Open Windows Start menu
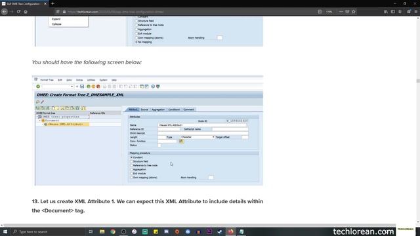 [x=5, y=231]
